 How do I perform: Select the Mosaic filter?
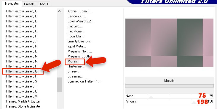click(73, 61)
